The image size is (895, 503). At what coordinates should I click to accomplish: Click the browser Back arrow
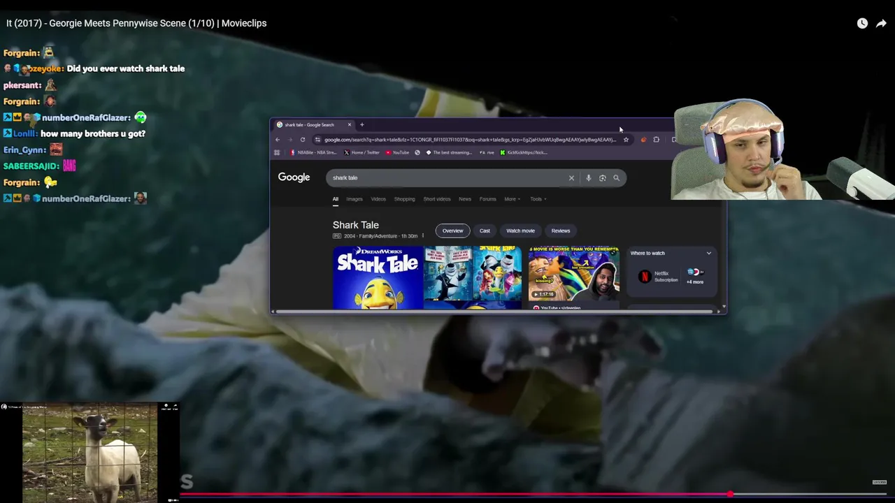point(278,140)
